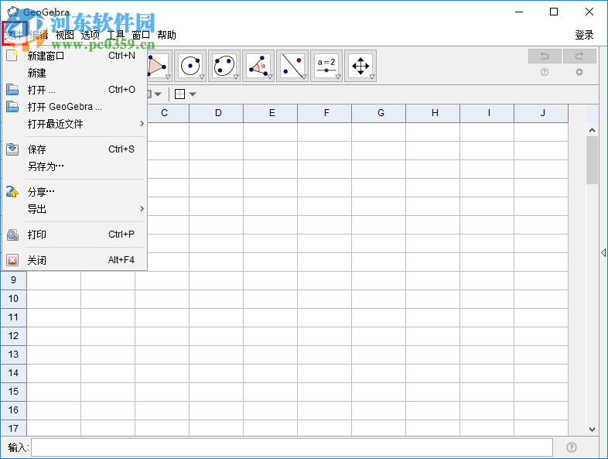The image size is (608, 459).
Task: Open Polygon tool dropdown triangle
Action: 168,77
